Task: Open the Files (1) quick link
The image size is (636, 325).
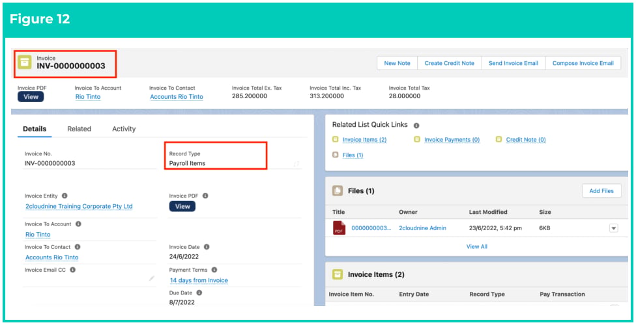Action: tap(353, 155)
